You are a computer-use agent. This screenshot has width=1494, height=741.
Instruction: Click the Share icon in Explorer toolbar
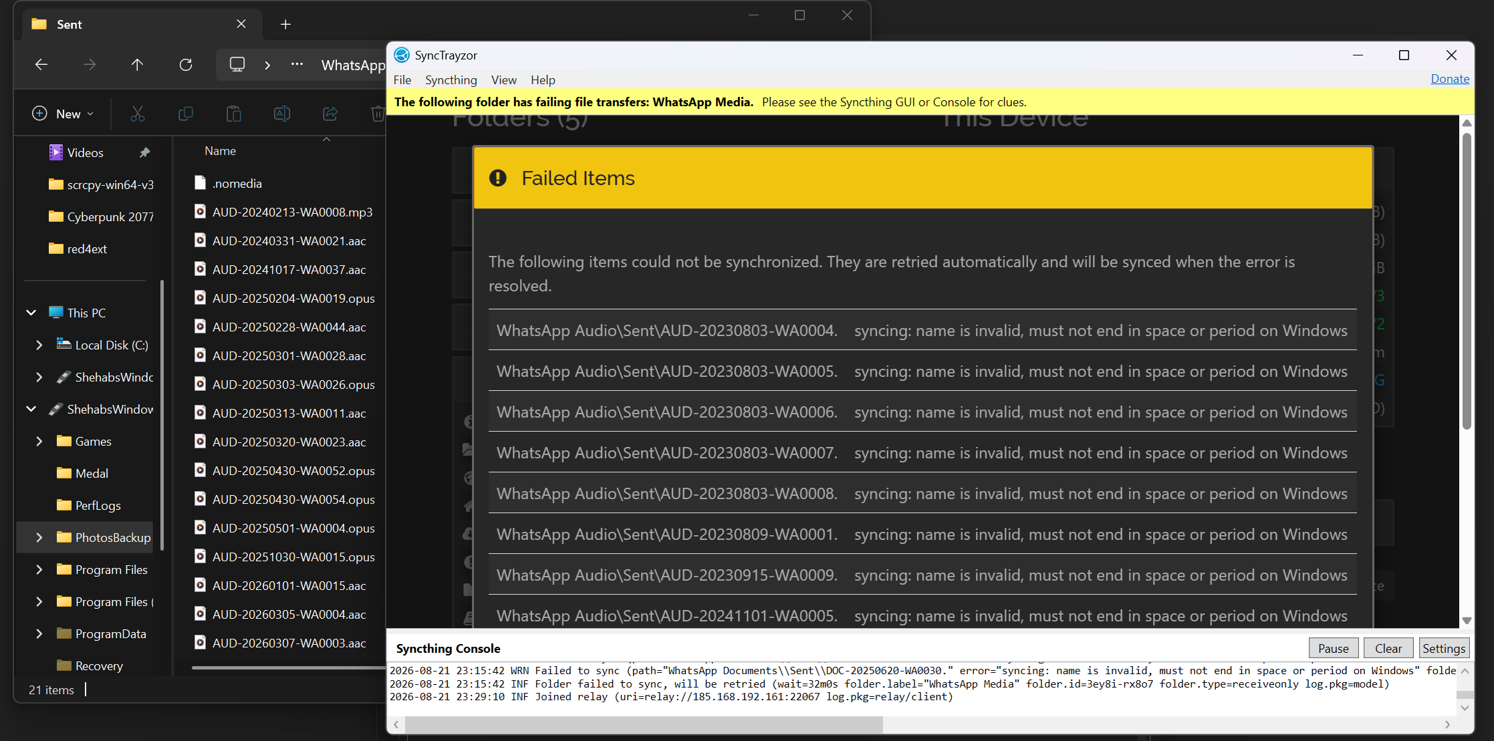330,114
